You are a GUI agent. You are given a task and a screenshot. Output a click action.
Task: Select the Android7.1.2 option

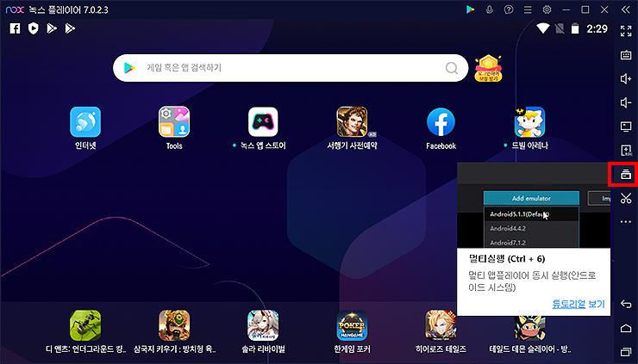[x=530, y=242]
